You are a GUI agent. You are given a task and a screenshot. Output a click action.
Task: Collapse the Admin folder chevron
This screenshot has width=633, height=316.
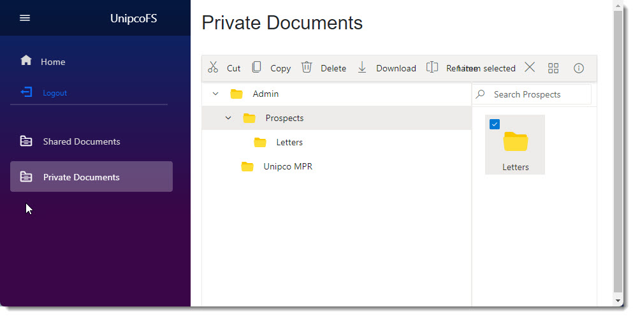pos(215,94)
